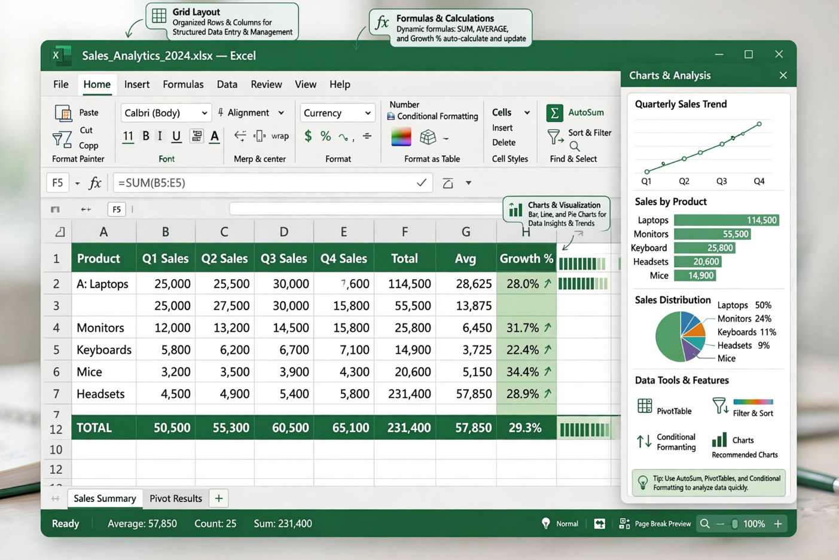Viewport: 839px width, 560px height.
Task: Switch to the Formulas tab
Action: click(x=183, y=84)
